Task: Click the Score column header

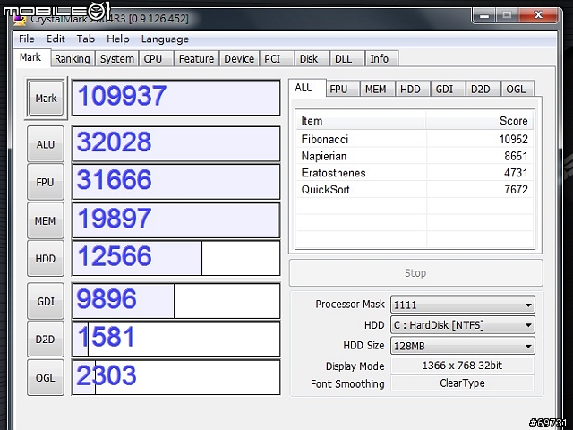Action: (x=480, y=121)
